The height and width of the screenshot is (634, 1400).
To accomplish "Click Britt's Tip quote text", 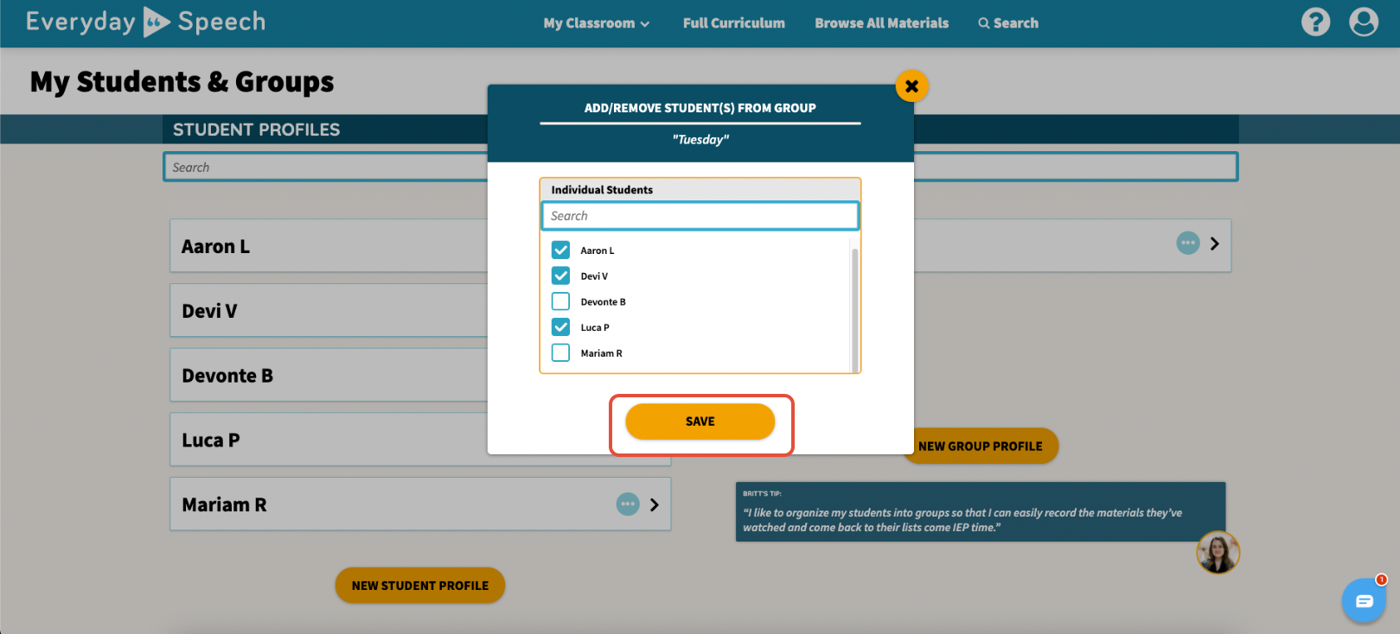I will [962, 520].
